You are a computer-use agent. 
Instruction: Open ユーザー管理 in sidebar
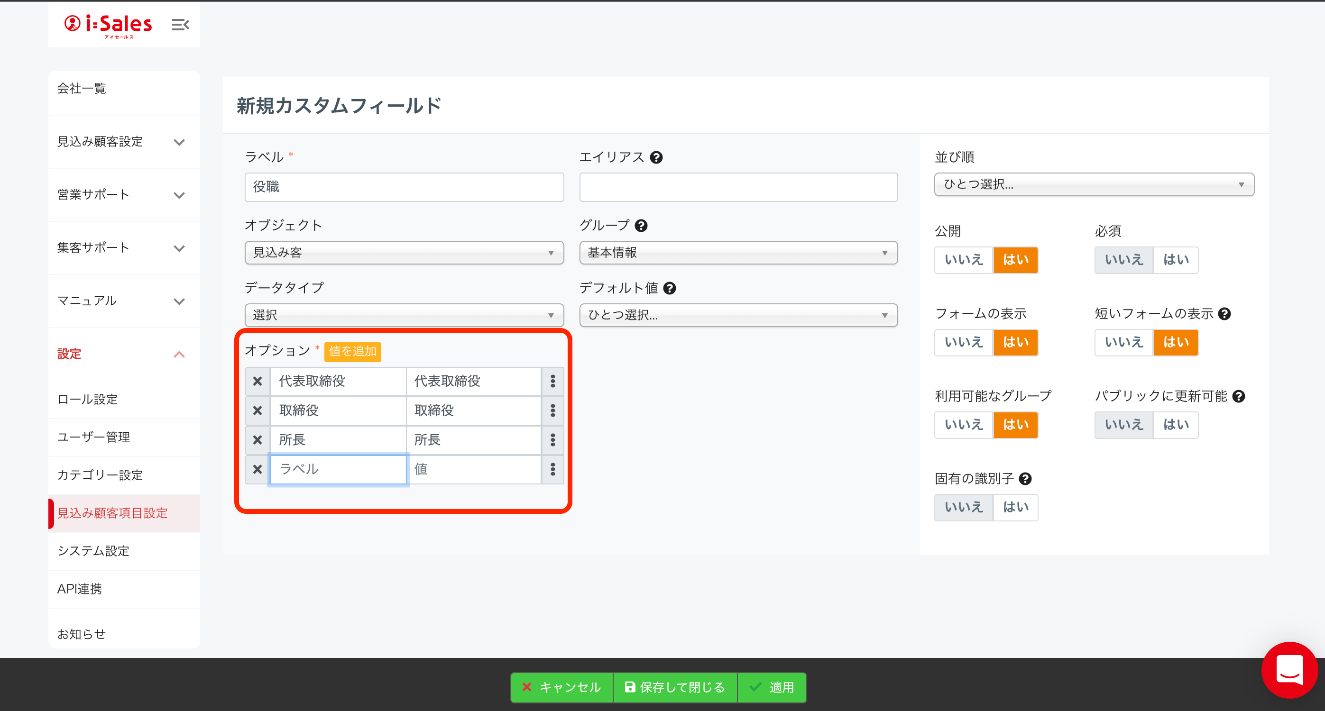click(93, 437)
